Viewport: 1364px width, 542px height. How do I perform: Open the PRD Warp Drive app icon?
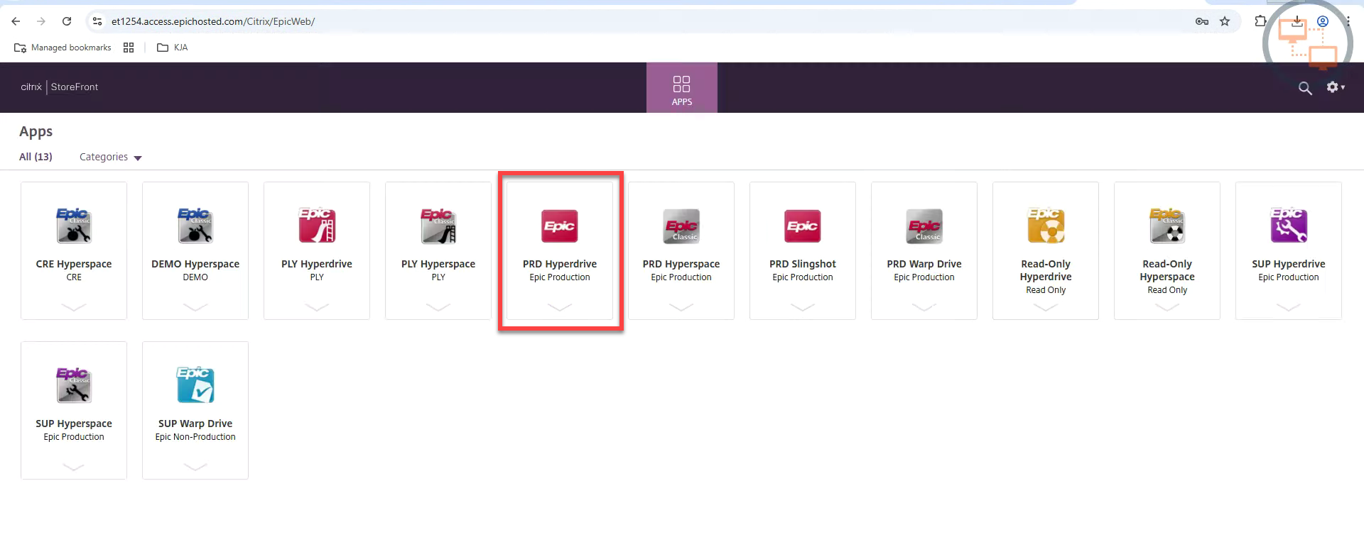pyautogui.click(x=924, y=226)
